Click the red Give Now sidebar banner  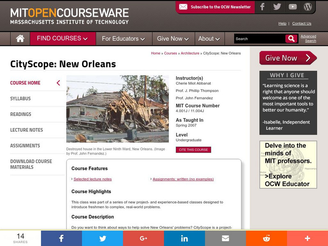288,58
